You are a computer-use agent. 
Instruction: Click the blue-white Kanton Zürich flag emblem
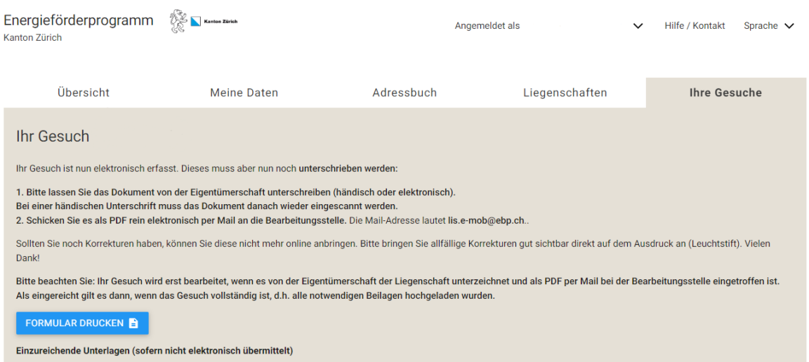196,22
